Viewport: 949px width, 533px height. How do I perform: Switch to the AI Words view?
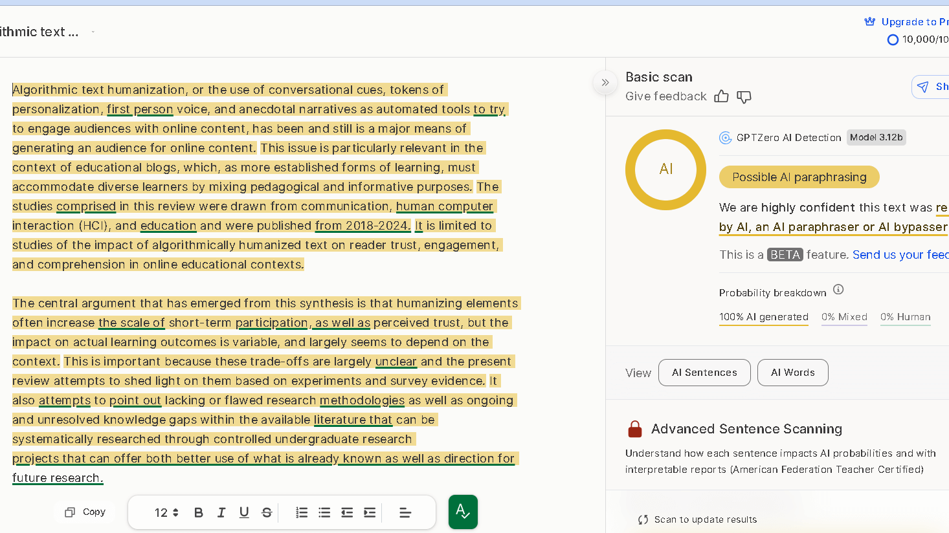pyautogui.click(x=792, y=372)
